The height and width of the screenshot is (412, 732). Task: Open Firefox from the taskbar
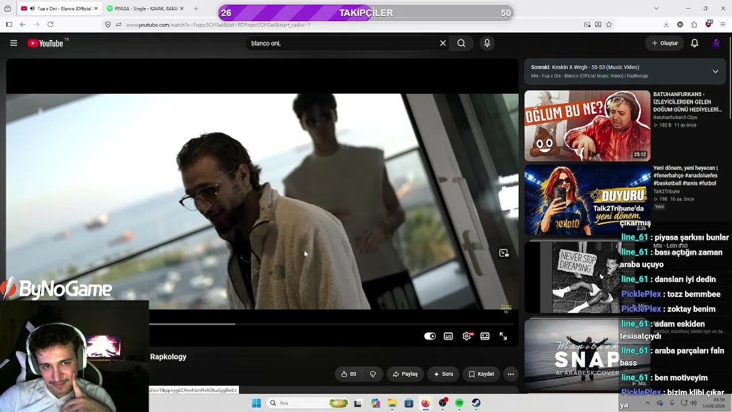pyautogui.click(x=425, y=403)
